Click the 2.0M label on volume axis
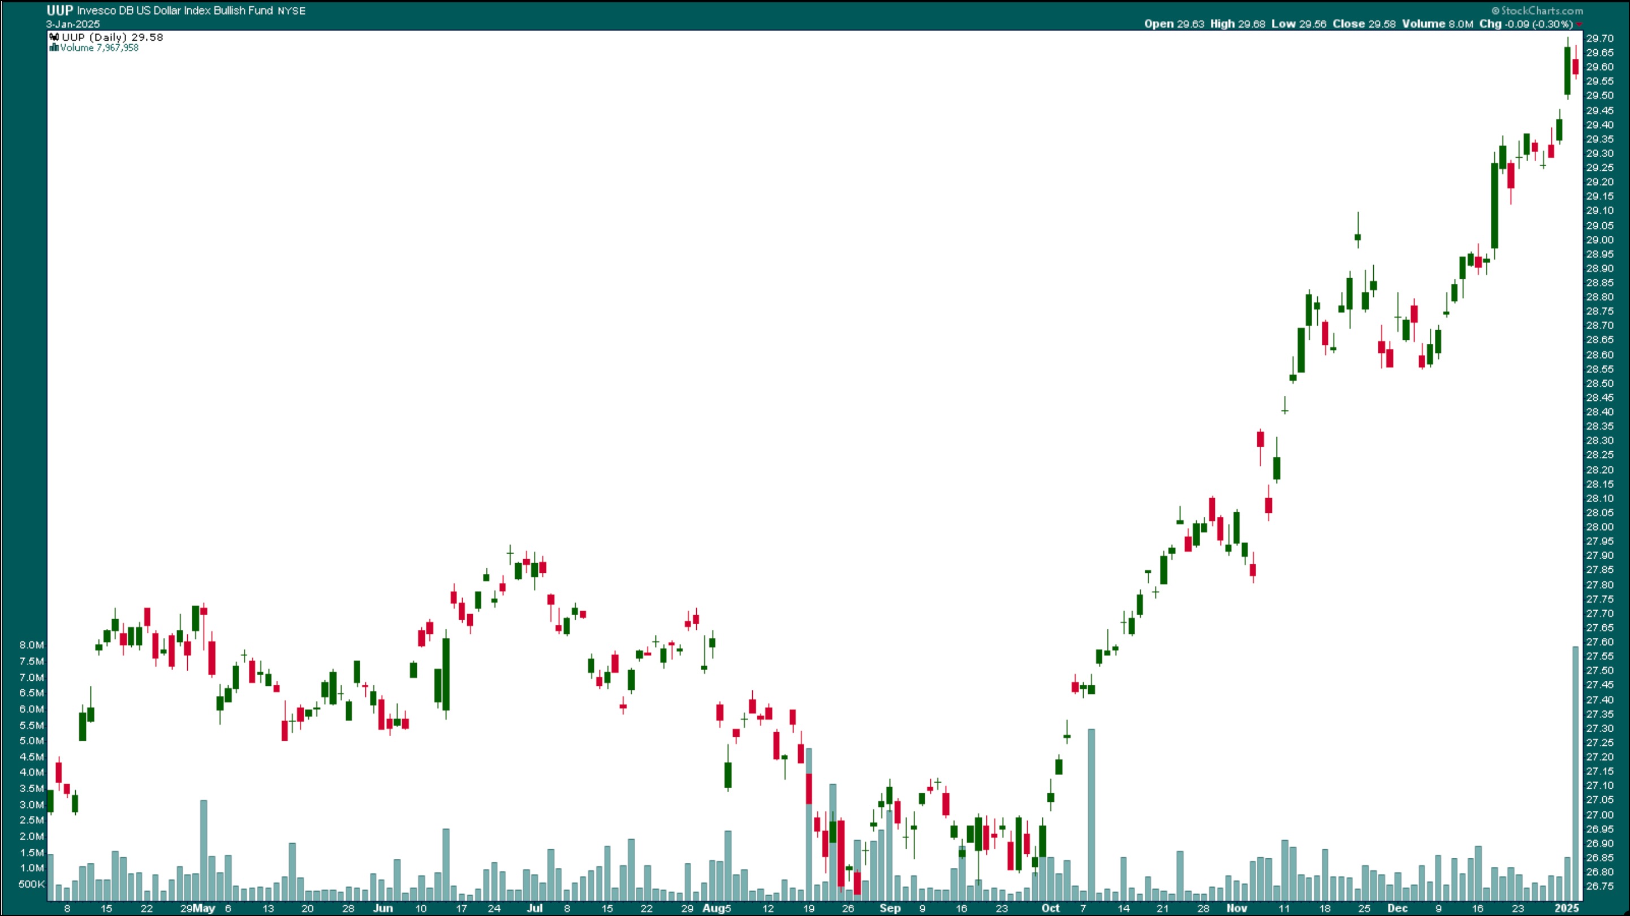The image size is (1630, 916). click(32, 836)
